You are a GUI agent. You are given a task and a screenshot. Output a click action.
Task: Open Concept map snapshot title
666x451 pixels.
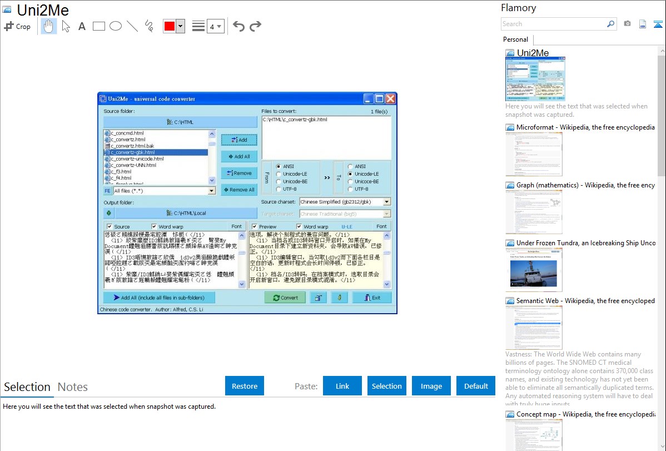coord(586,414)
